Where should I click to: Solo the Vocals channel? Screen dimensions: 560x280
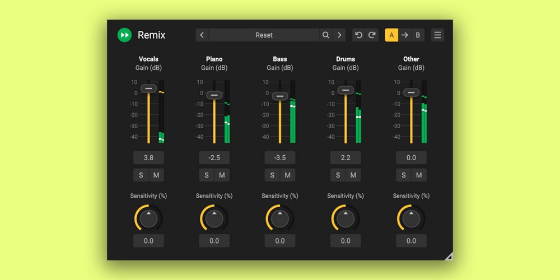click(141, 175)
